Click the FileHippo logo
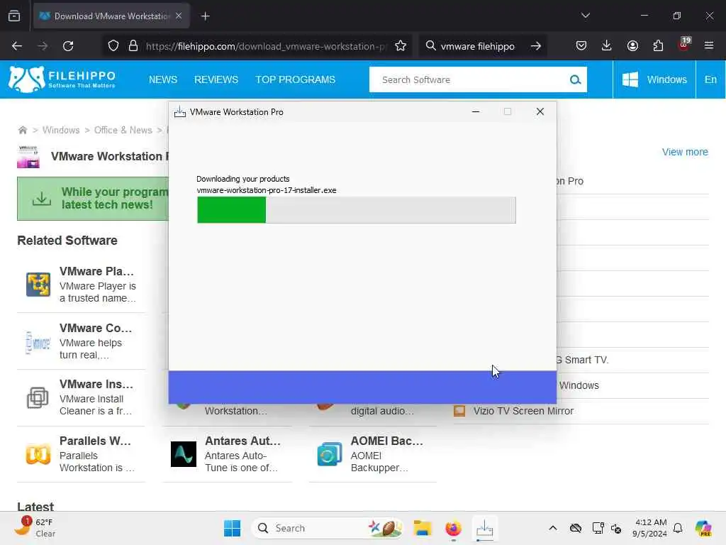This screenshot has height=545, width=726. click(x=62, y=79)
